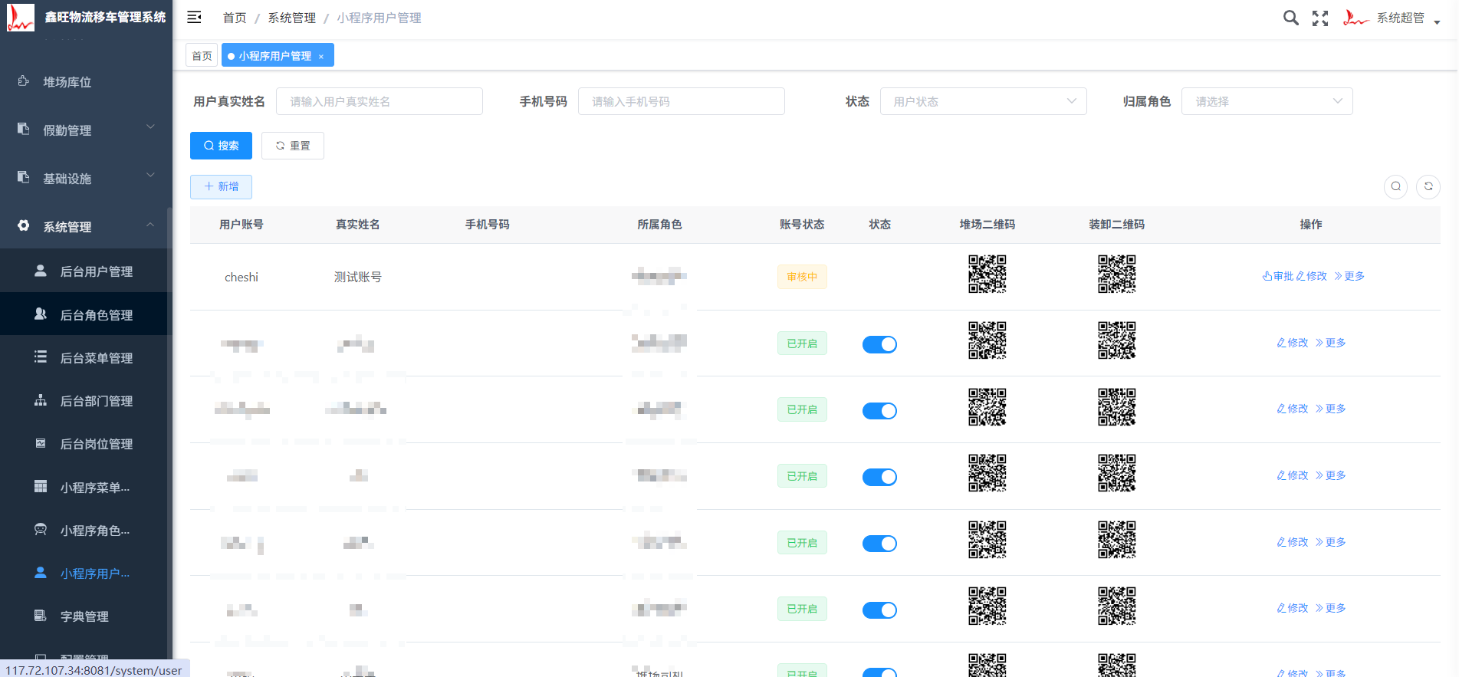Click second row 堆场二维码 QR image
1459x677 pixels.
[987, 340]
